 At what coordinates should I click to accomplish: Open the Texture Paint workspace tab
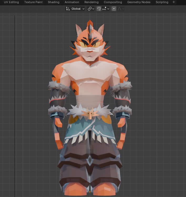pos(33,2)
